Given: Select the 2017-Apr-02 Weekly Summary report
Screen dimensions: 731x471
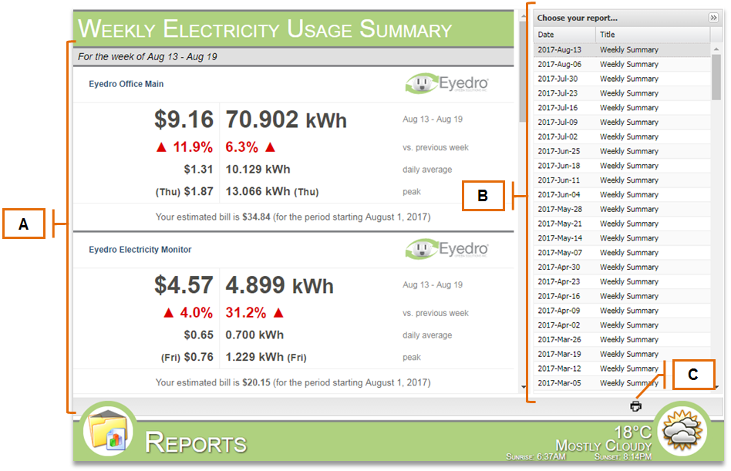Looking at the screenshot, I should 622,325.
